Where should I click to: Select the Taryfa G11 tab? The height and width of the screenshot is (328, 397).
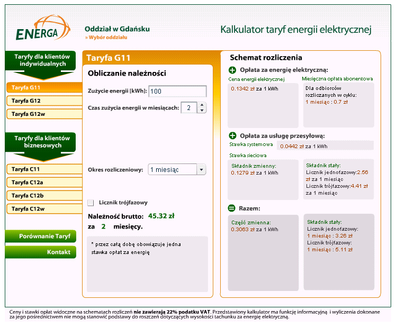click(44, 88)
